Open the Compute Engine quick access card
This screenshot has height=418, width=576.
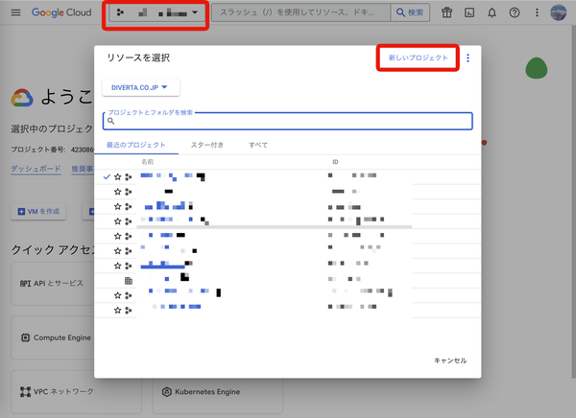click(52, 337)
